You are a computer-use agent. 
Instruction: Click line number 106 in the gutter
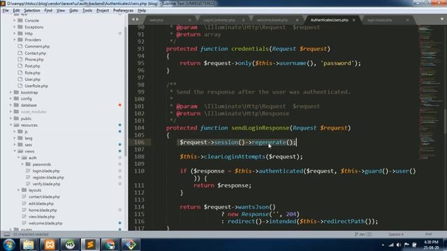pos(140,142)
